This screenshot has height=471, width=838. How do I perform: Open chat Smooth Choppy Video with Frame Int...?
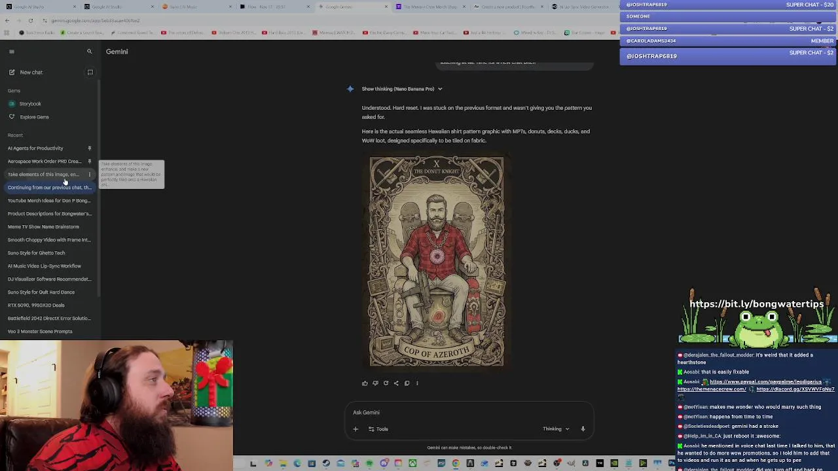(49, 239)
